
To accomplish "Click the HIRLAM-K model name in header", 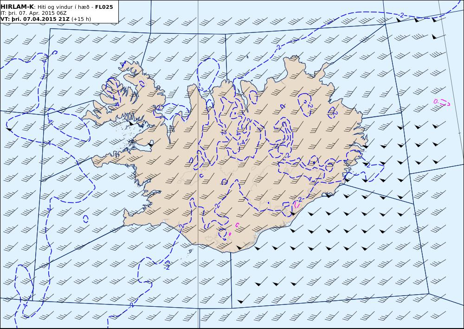I will click(x=17, y=7).
